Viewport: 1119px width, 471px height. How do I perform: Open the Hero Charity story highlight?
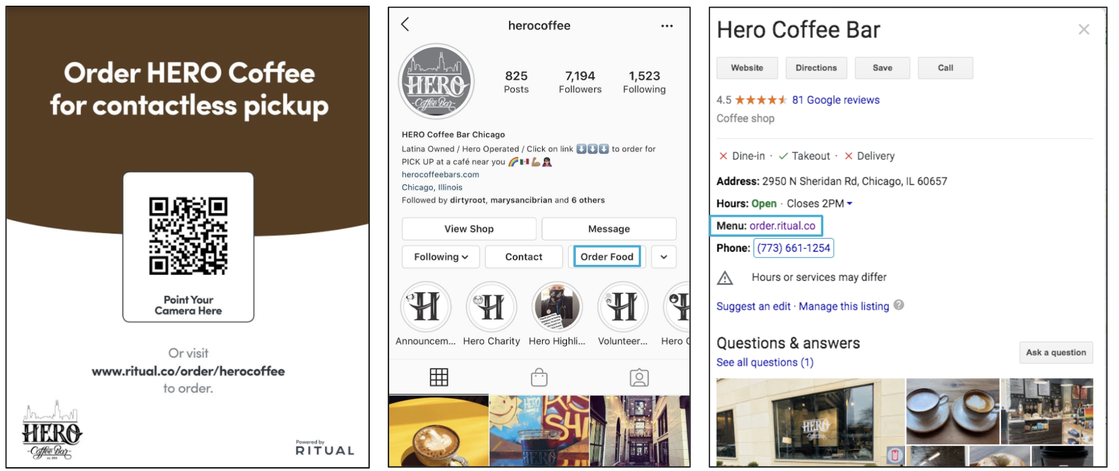pyautogui.click(x=492, y=307)
